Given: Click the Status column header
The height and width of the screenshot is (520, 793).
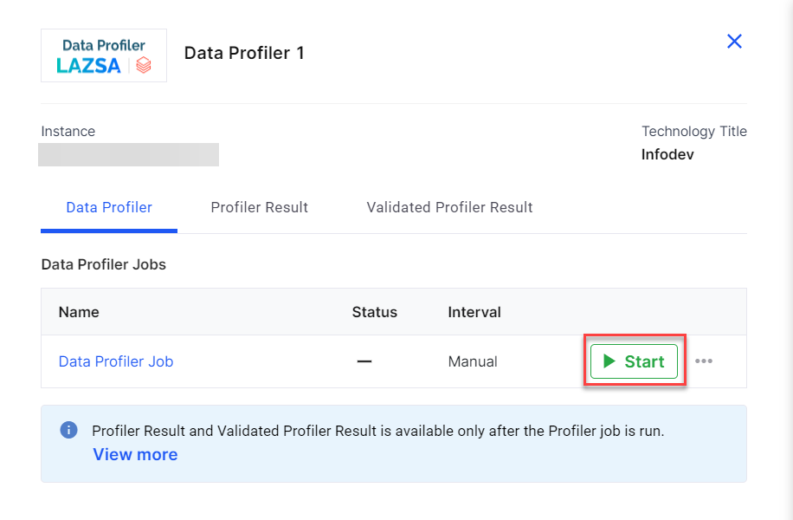Looking at the screenshot, I should click(374, 312).
